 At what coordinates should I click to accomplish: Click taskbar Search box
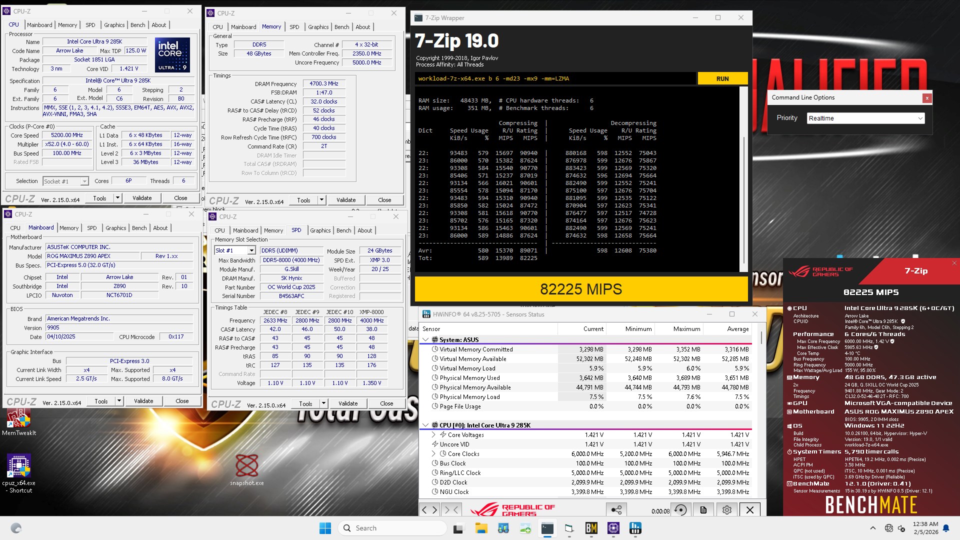[x=392, y=528]
